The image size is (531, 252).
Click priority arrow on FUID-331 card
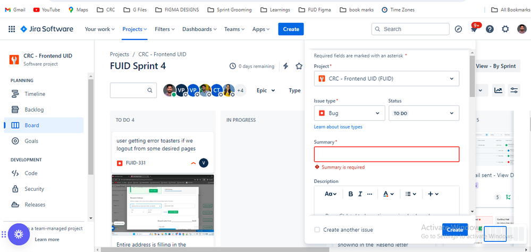[193, 163]
